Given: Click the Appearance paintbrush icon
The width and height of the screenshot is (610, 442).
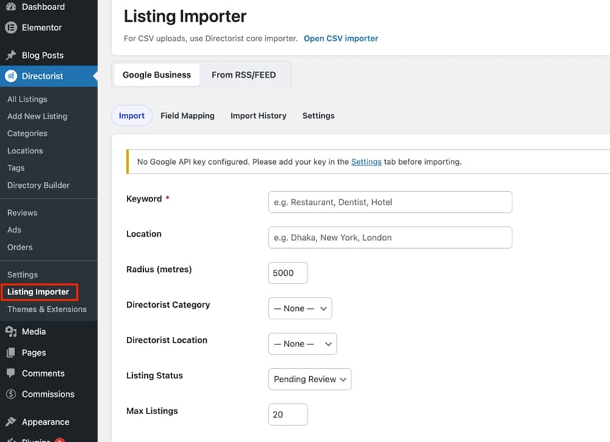Looking at the screenshot, I should click(x=11, y=422).
